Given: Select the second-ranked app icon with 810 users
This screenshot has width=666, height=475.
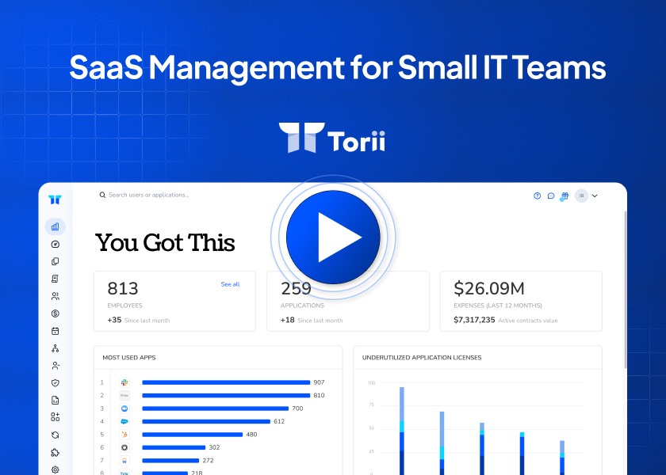Looking at the screenshot, I should click(124, 396).
